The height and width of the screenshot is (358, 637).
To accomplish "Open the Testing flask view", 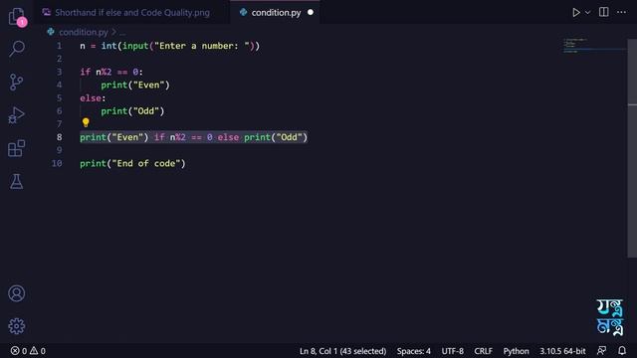I will [x=17, y=181].
